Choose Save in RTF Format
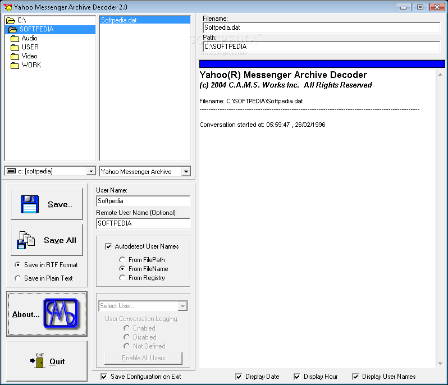448x385 pixels. coord(18,265)
